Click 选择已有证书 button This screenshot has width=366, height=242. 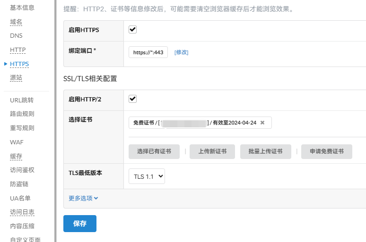154,151
